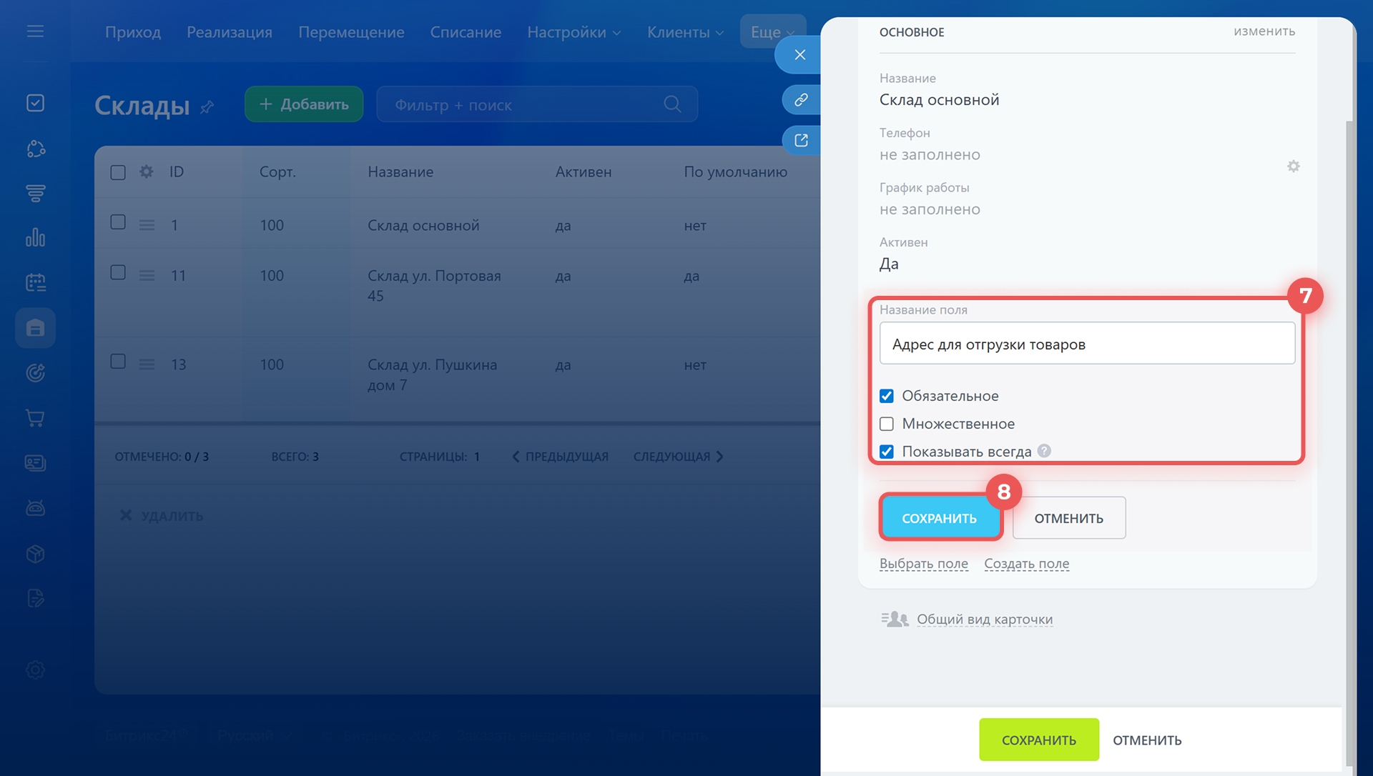Open the Приход menu item

click(133, 32)
